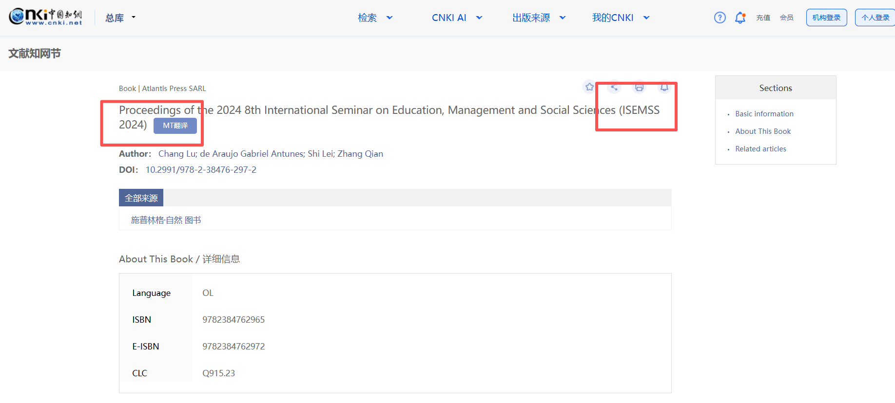This screenshot has width=895, height=403.
Task: Open the CNKI AI dropdown menu
Action: pyautogui.click(x=456, y=18)
